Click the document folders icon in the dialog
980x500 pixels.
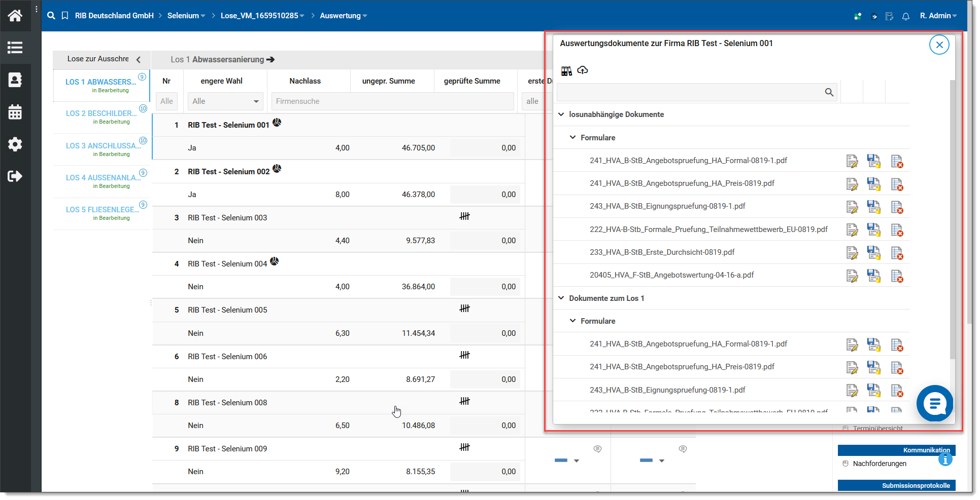[x=566, y=71]
